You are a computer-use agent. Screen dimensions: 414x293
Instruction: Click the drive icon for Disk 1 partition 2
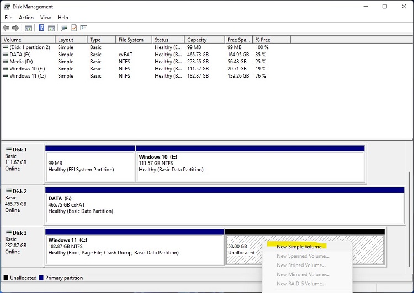point(6,47)
